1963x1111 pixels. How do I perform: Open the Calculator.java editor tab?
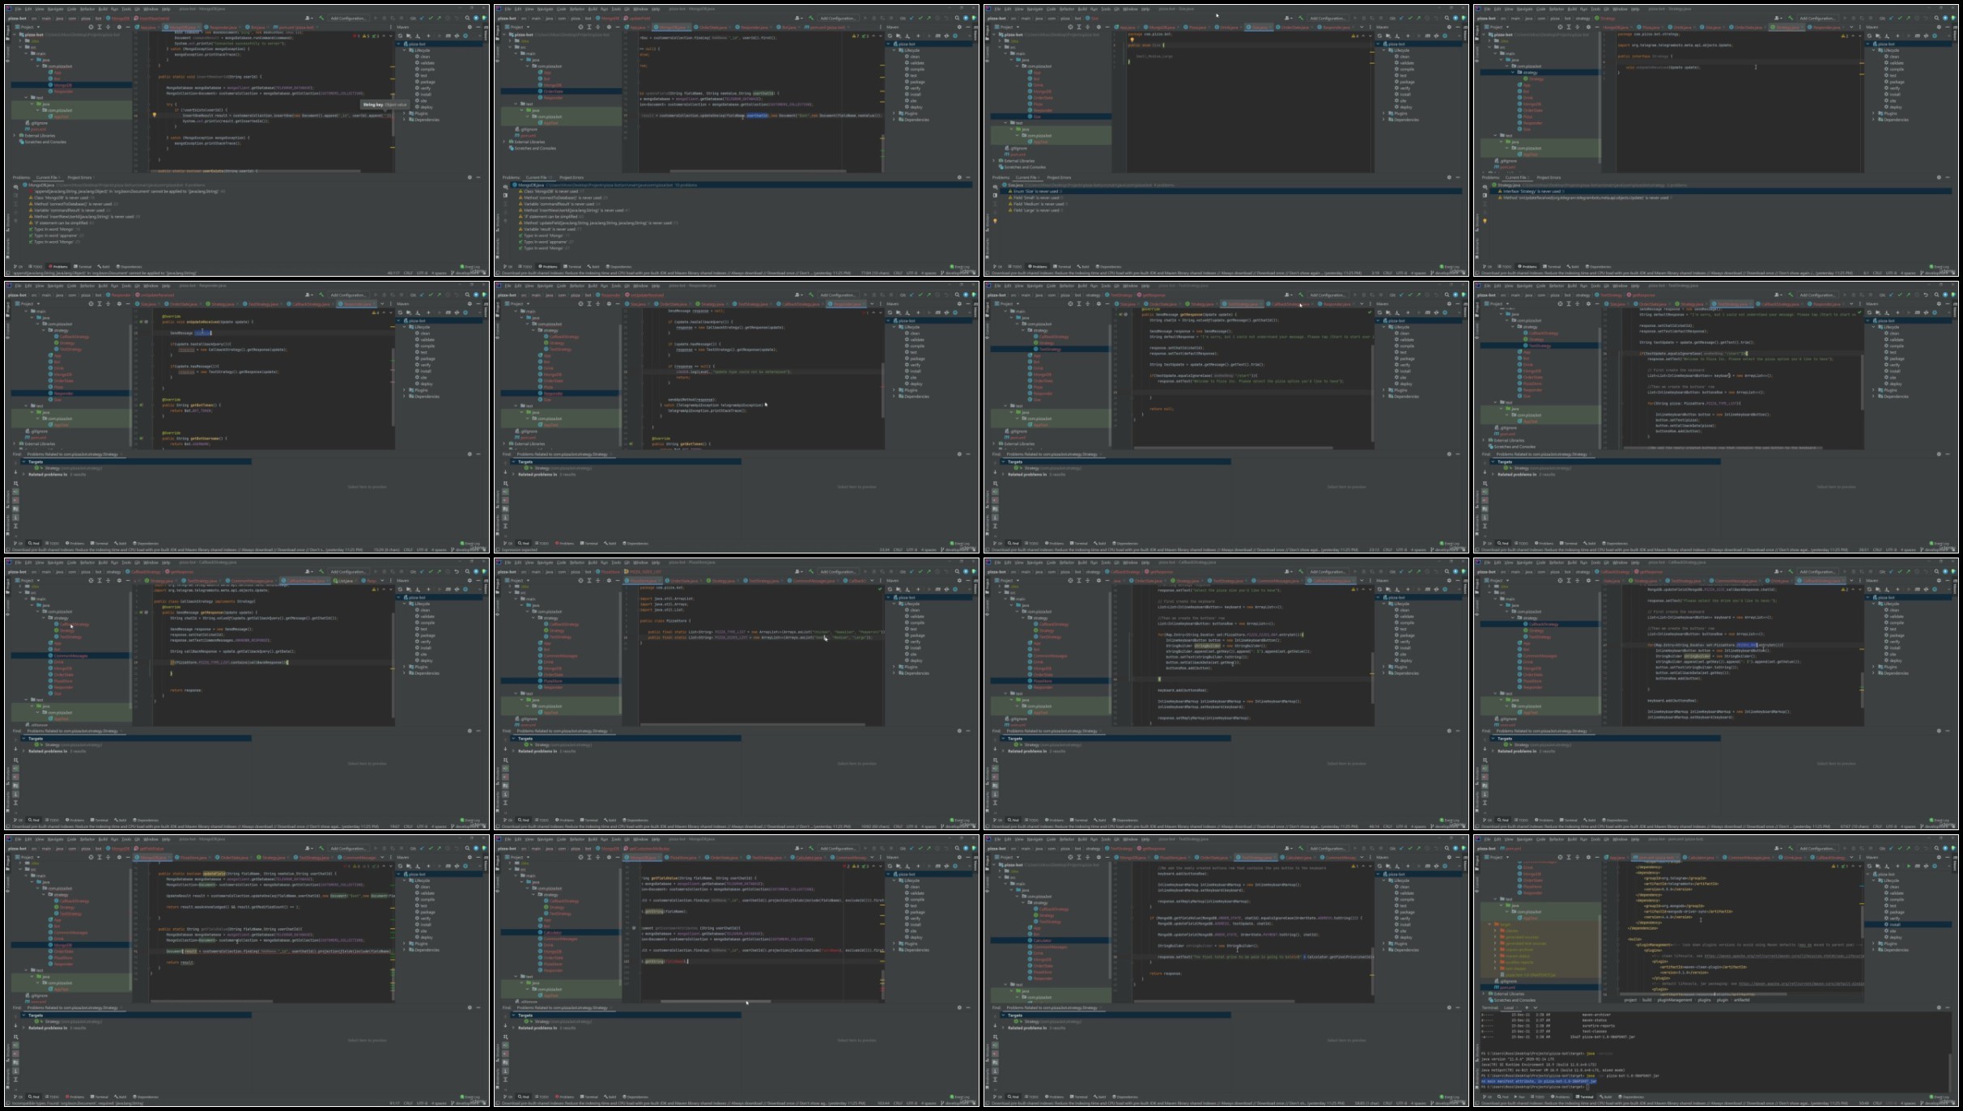(x=1700, y=857)
